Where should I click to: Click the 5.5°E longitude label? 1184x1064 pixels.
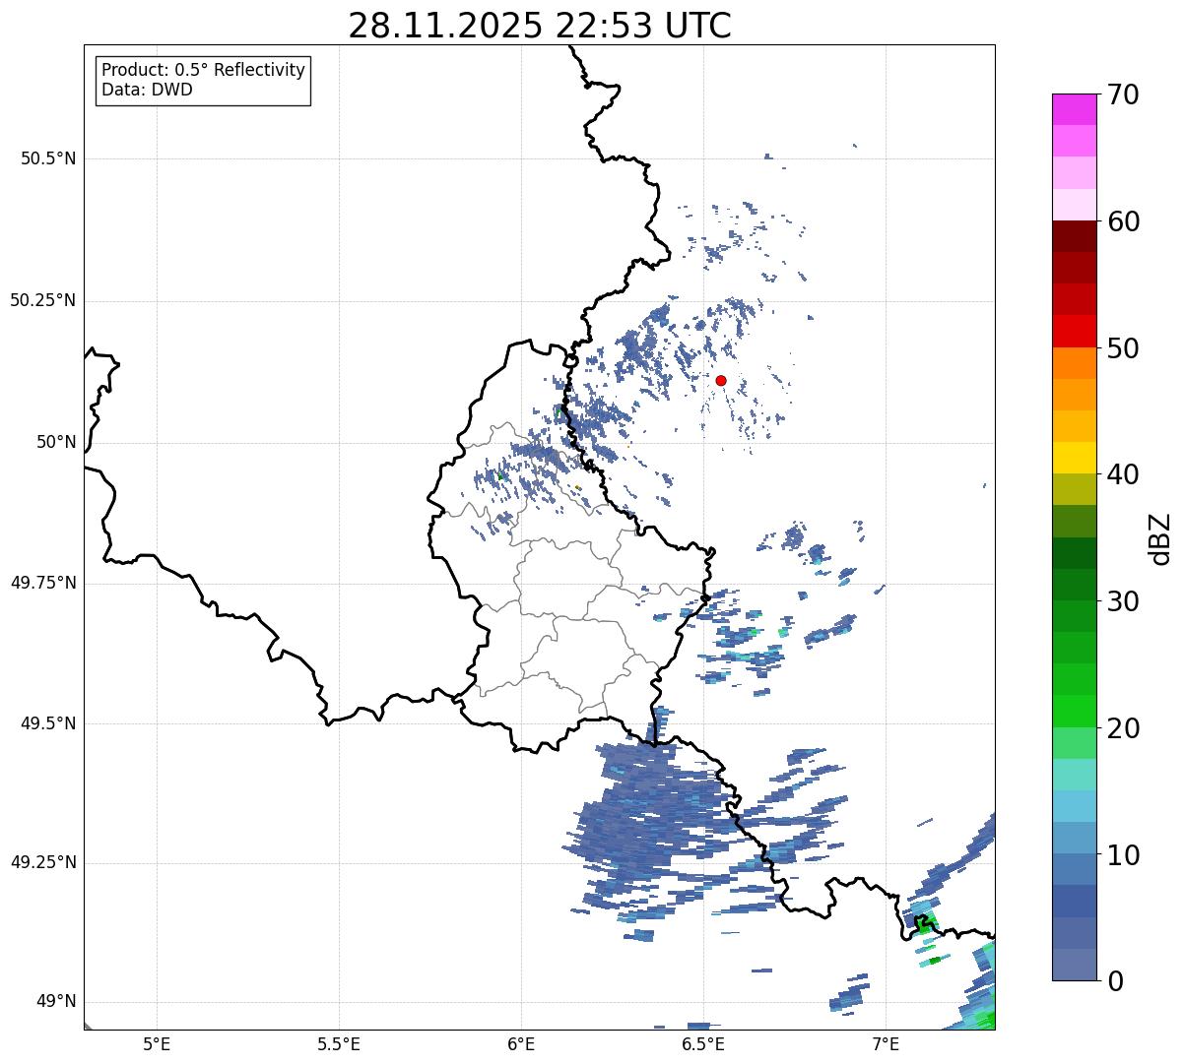click(x=339, y=1044)
